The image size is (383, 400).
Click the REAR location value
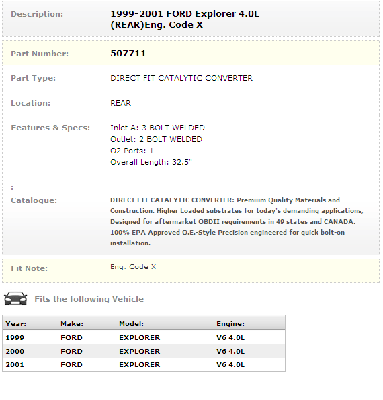click(x=121, y=103)
